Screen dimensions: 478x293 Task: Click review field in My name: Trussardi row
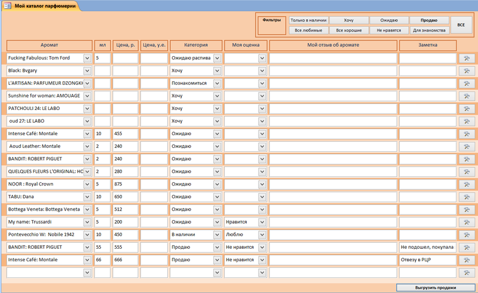point(333,222)
